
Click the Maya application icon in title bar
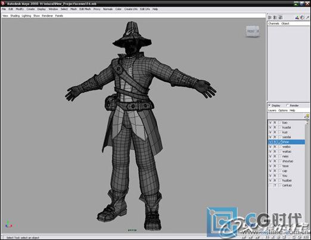(3, 4)
